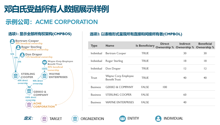
Task: Click the Bertram Cooper person icon
Action: (12, 41)
